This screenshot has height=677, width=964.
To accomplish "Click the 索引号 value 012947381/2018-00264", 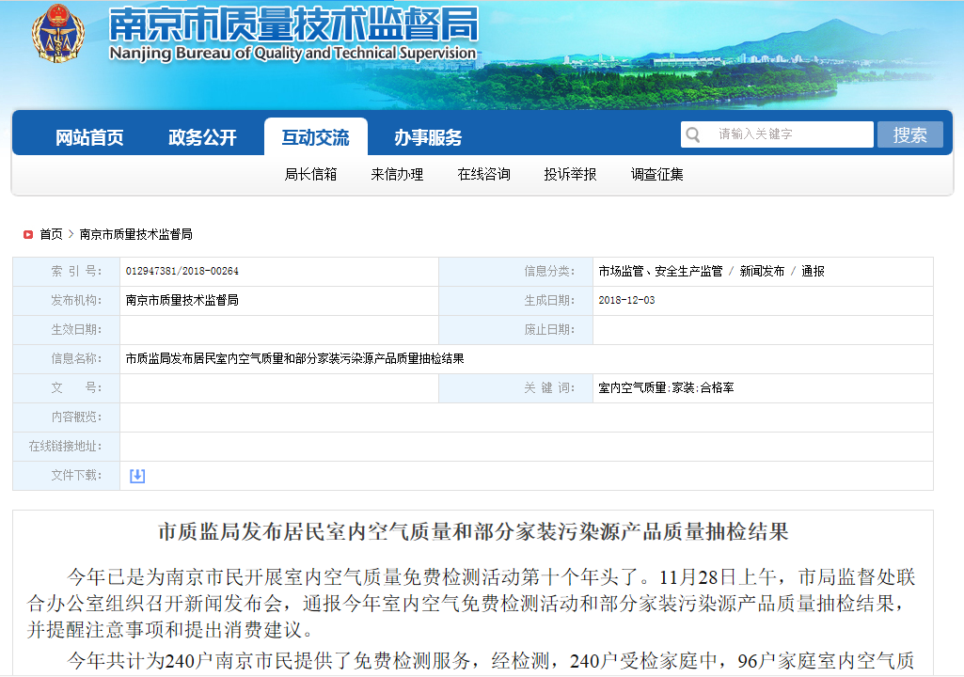I will [182, 272].
